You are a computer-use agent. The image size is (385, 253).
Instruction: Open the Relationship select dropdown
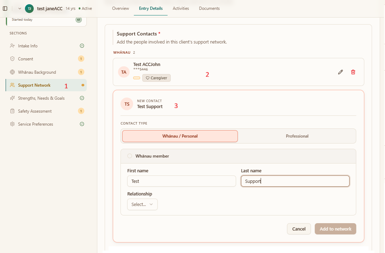pos(142,205)
